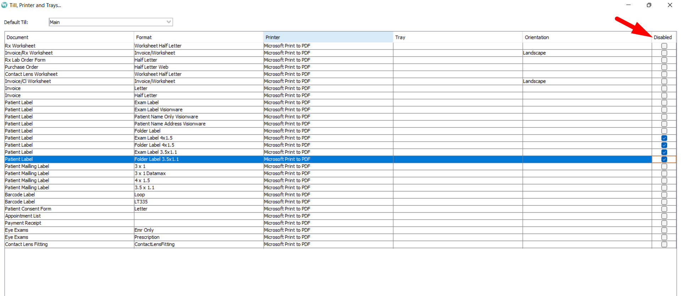The width and height of the screenshot is (681, 296).
Task: Toggle Disabled checkbox for Rx Worksheet
Action: tap(664, 46)
